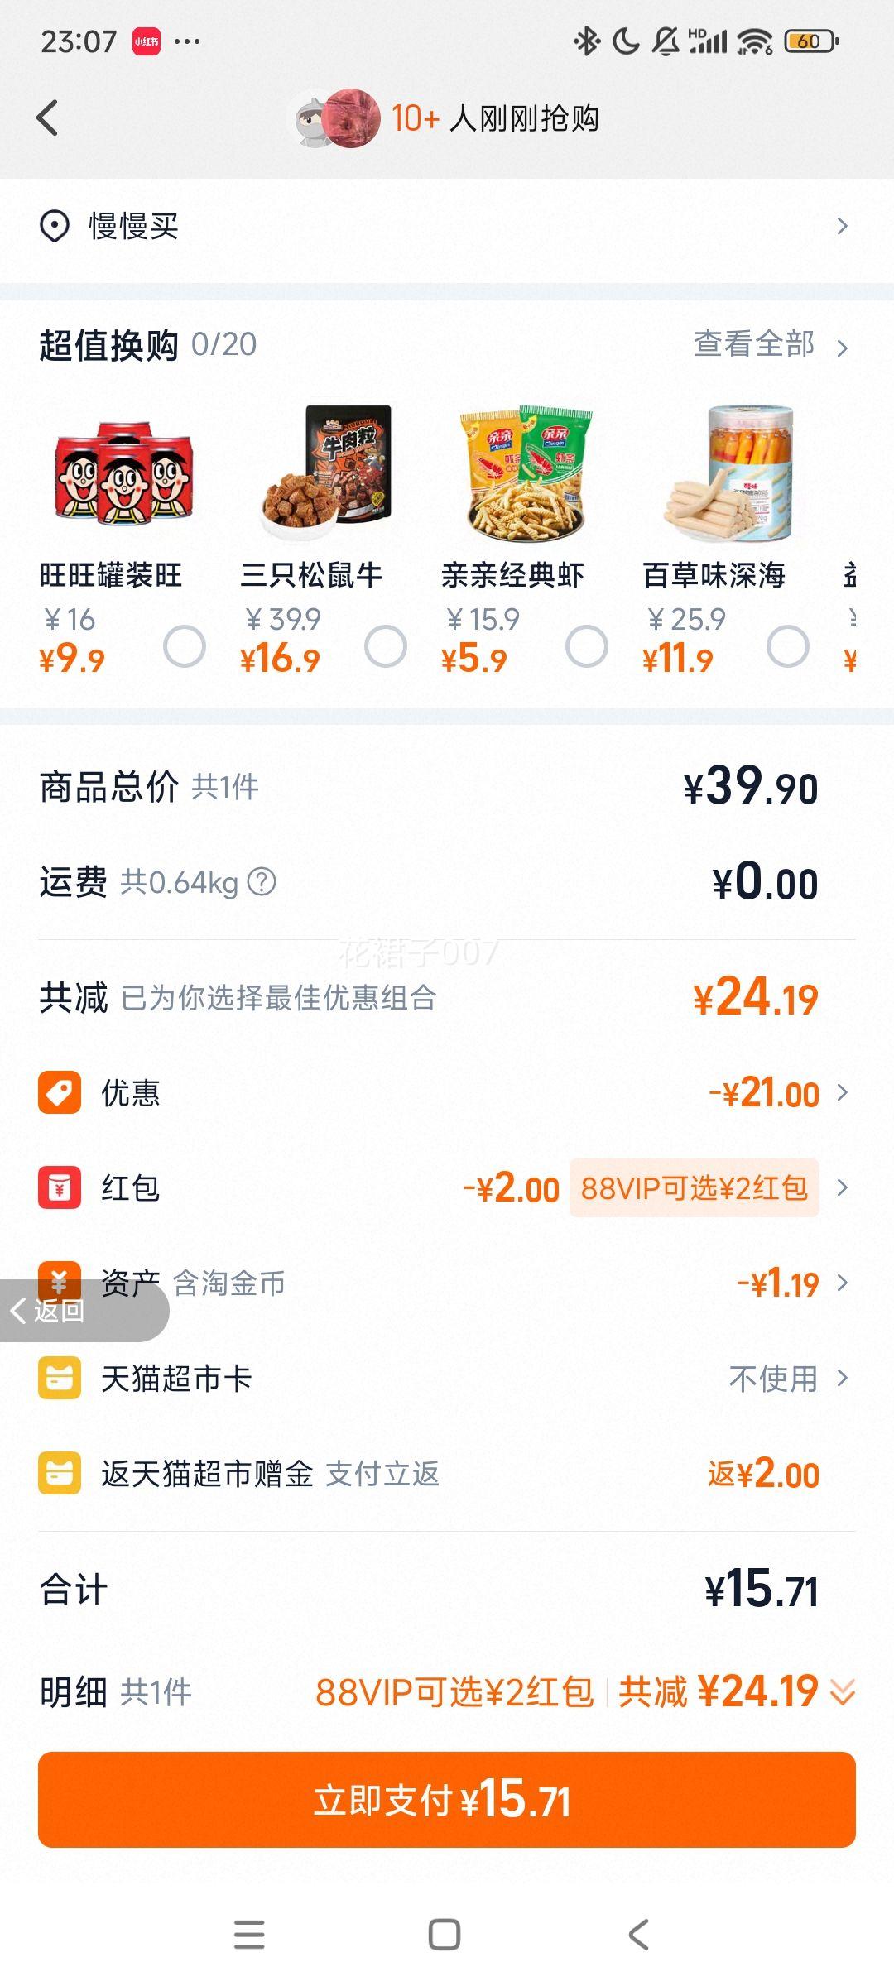
Task: Select the 三只松鼠牛肉粒 ¥16.9 radio
Action: point(386,646)
